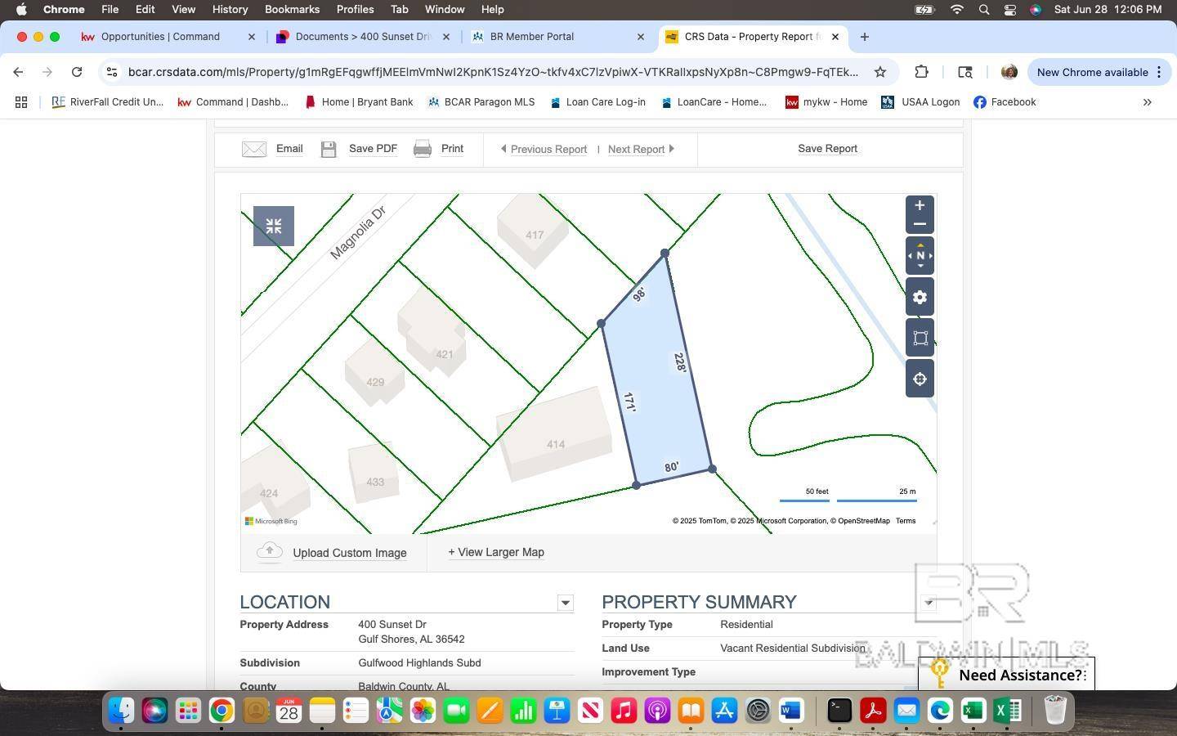This screenshot has width=1177, height=736.
Task: Click the upload cloud icon
Action: (x=269, y=552)
